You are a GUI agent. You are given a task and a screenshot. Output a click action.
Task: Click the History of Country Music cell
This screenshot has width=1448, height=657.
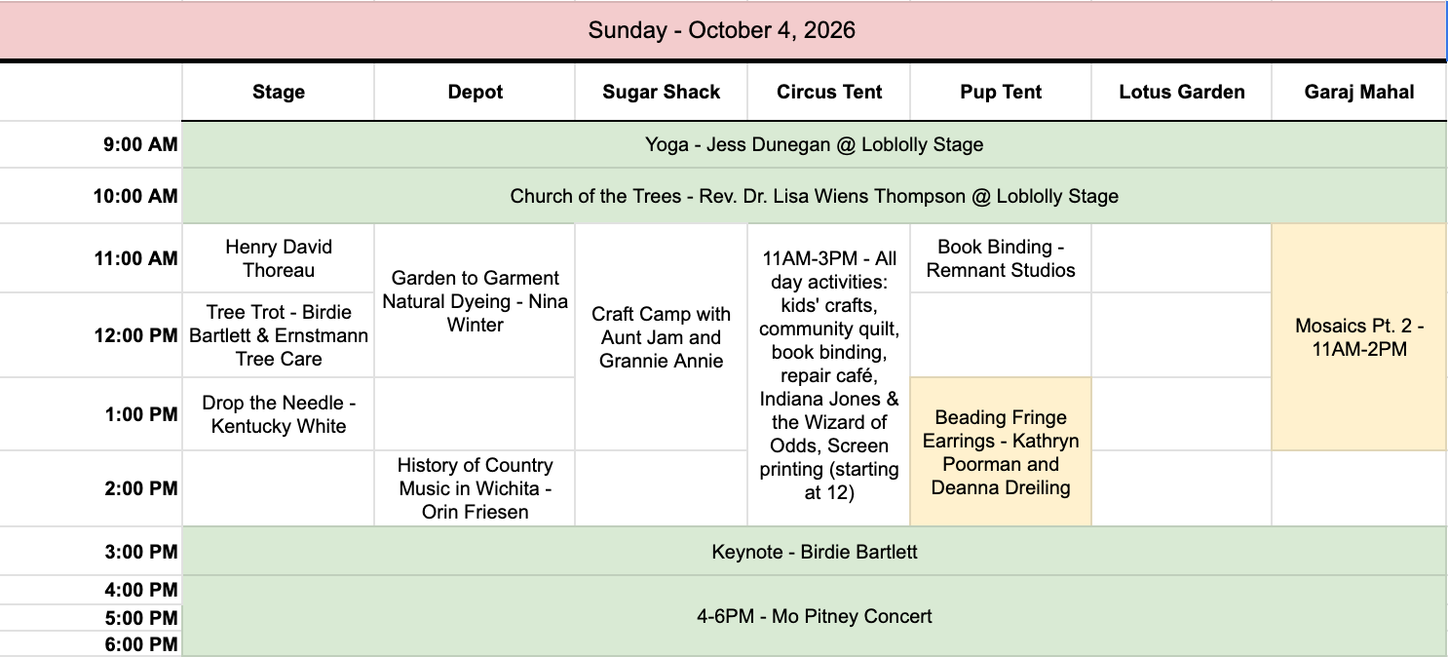[476, 488]
